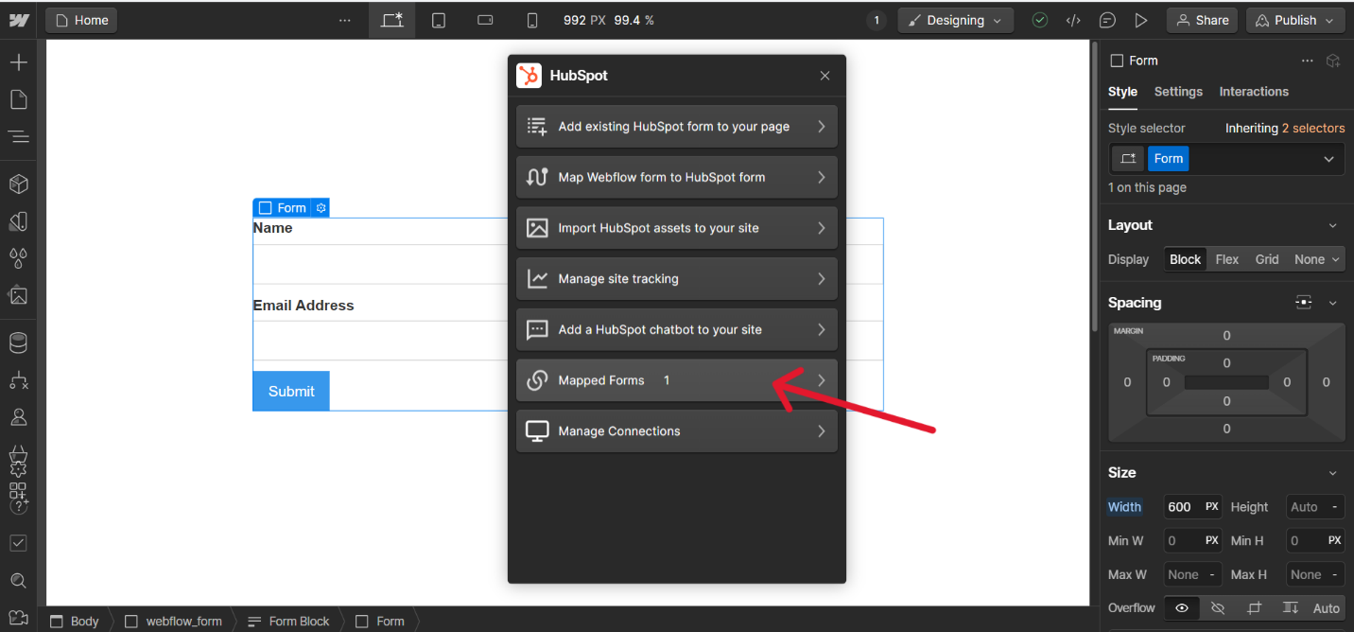This screenshot has width=1354, height=632.
Task: Open the Add elements panel
Action: [19, 62]
